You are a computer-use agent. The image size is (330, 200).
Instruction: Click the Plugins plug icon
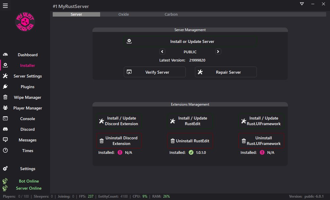point(5,86)
